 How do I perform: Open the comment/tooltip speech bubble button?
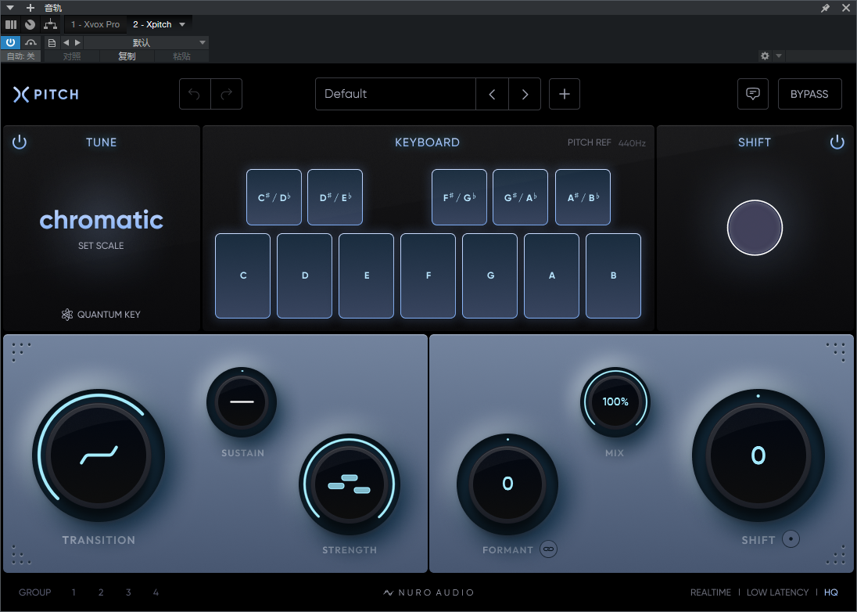click(x=752, y=94)
